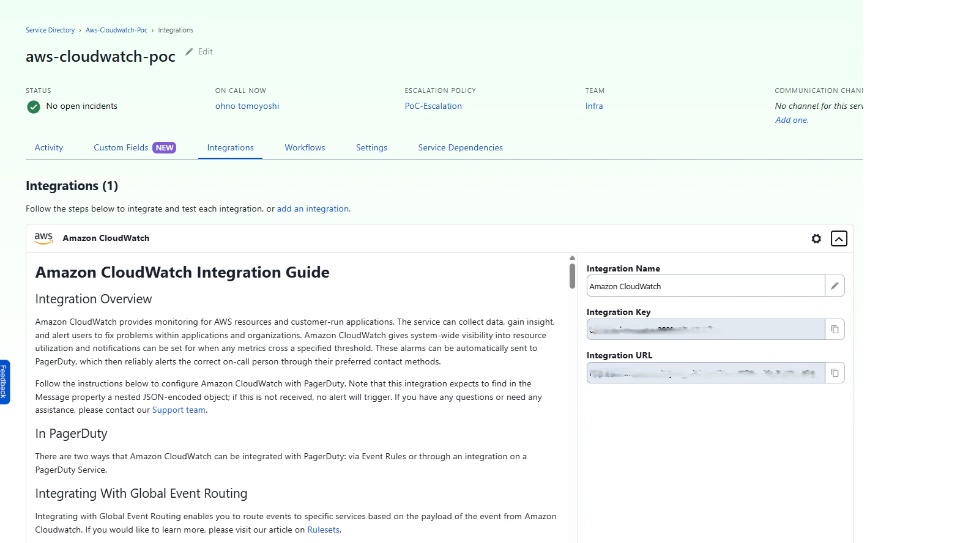Open the PoC-Escalation policy link
Screen dimensions: 963x543
[433, 106]
